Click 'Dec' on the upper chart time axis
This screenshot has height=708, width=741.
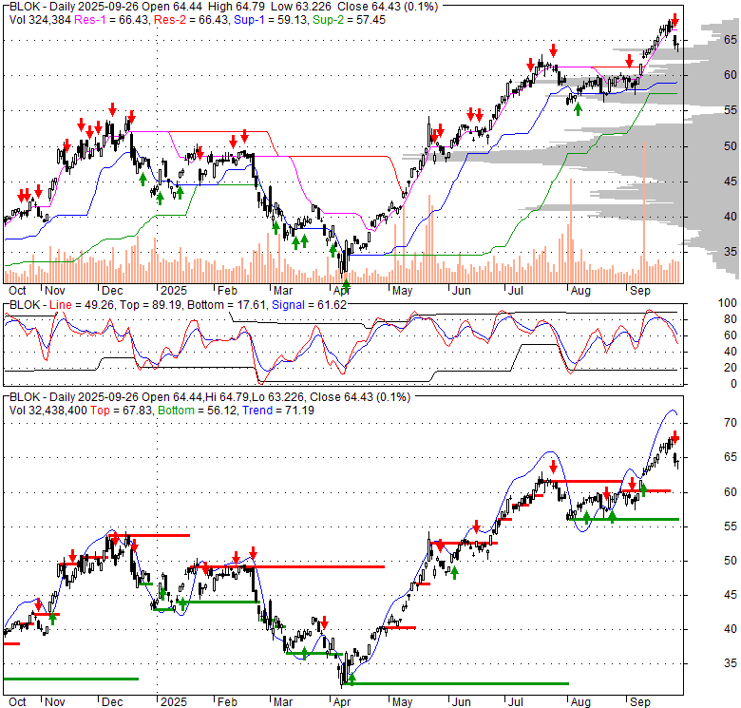point(112,291)
